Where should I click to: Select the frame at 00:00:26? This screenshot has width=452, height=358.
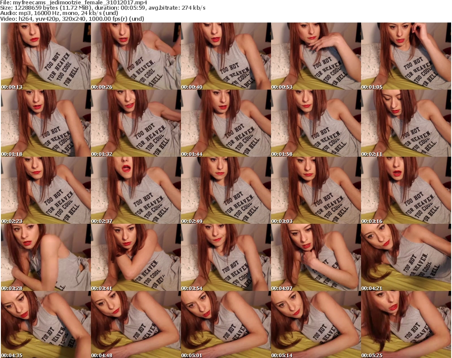pyautogui.click(x=136, y=56)
